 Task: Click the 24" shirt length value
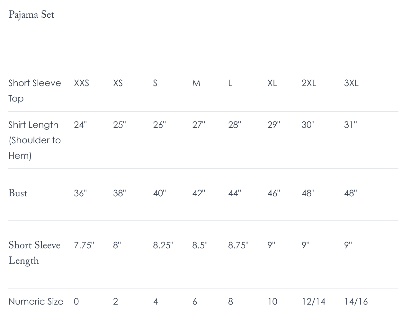click(x=80, y=125)
